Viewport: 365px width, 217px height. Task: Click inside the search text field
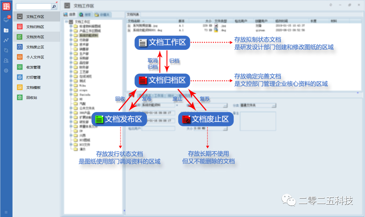(x=33, y=6)
